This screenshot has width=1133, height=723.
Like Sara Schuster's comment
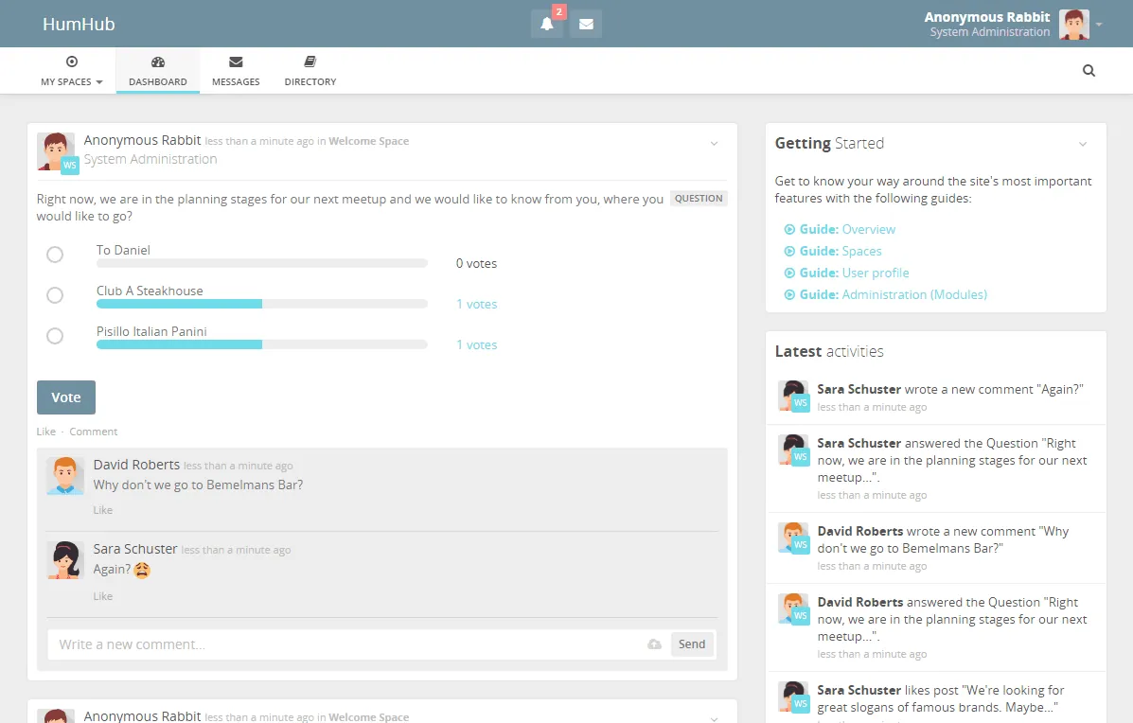click(102, 596)
